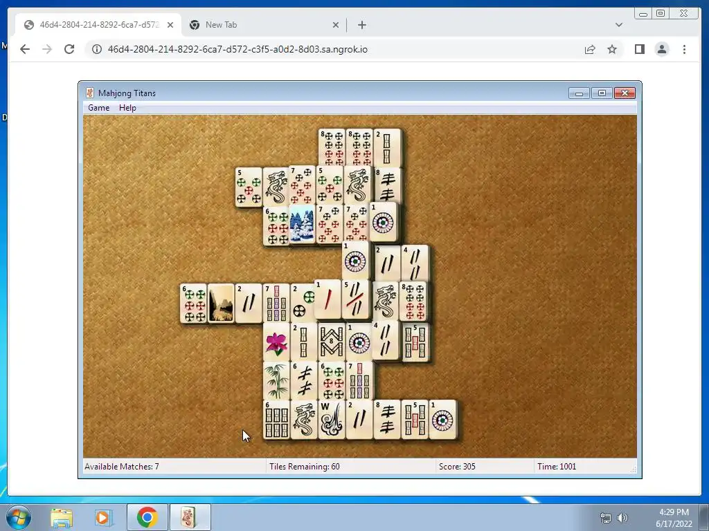Click the Available Matches: 7 status text
This screenshot has width=709, height=531.
(x=122, y=467)
